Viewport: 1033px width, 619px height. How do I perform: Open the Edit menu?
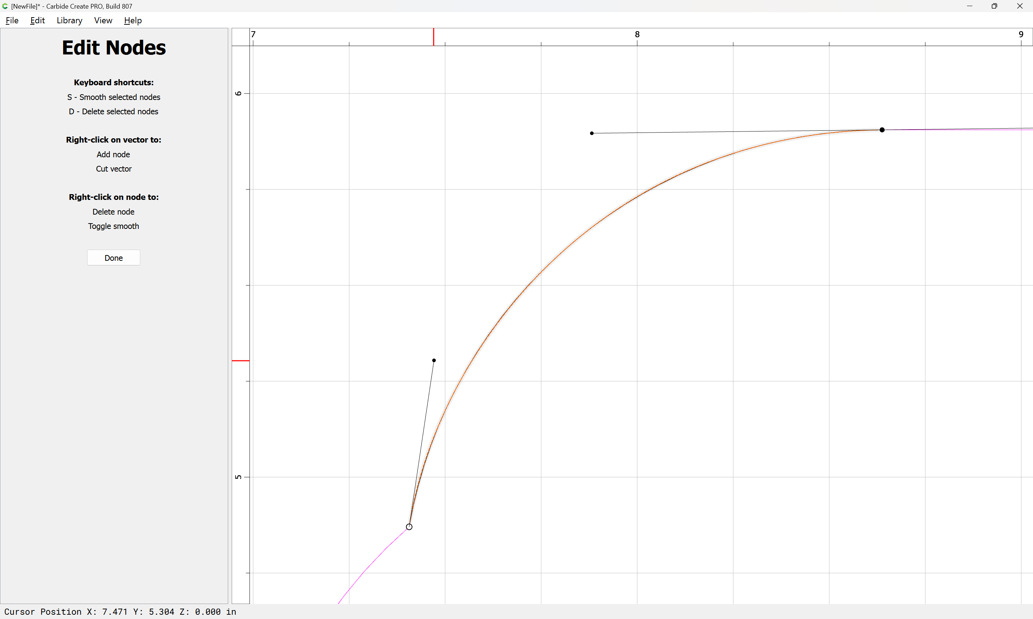pyautogui.click(x=37, y=20)
